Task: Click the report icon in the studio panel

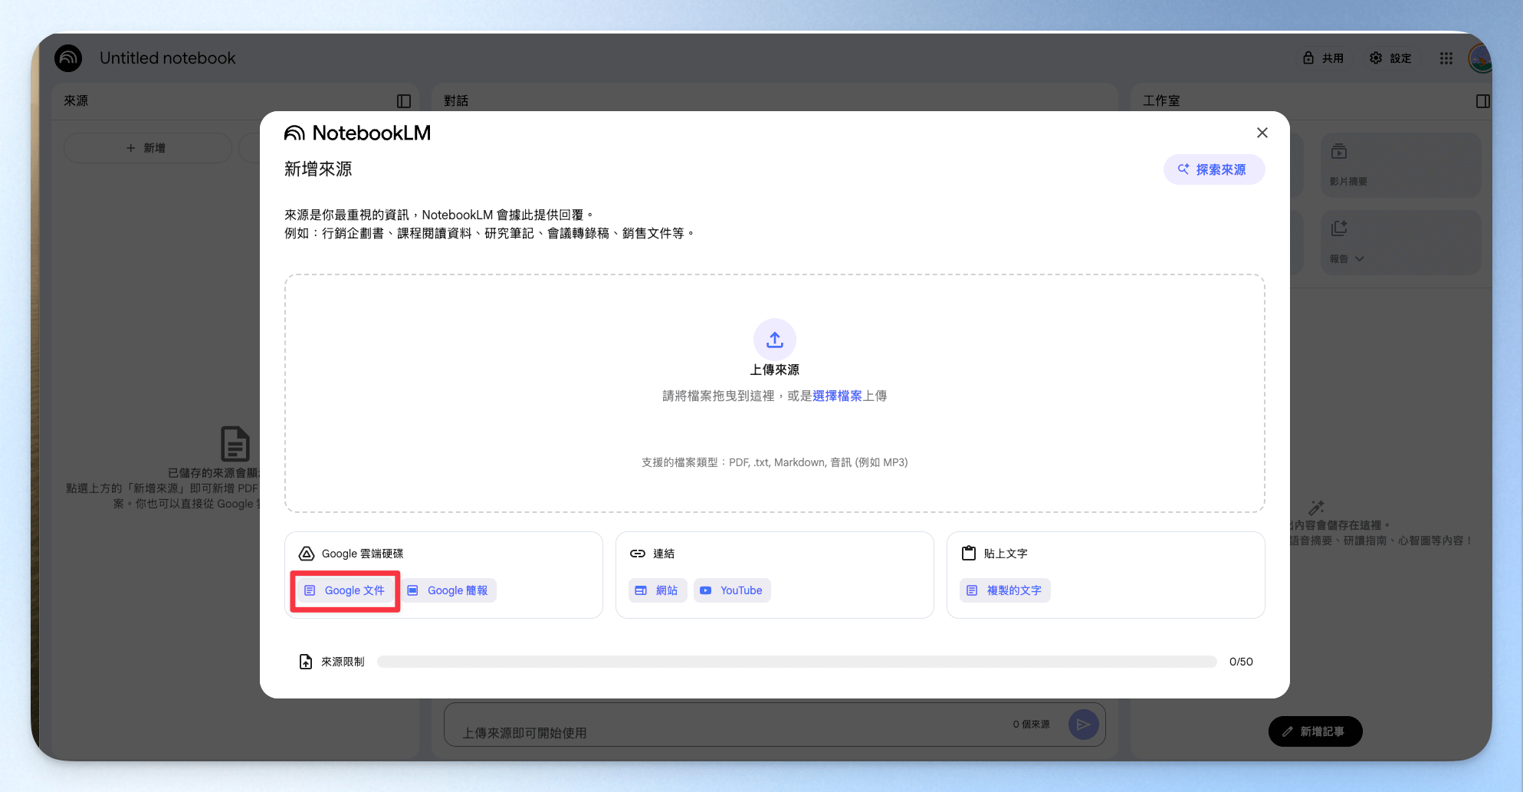Action: 1339,228
